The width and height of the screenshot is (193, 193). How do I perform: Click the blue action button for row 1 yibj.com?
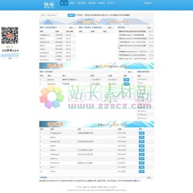126,79
